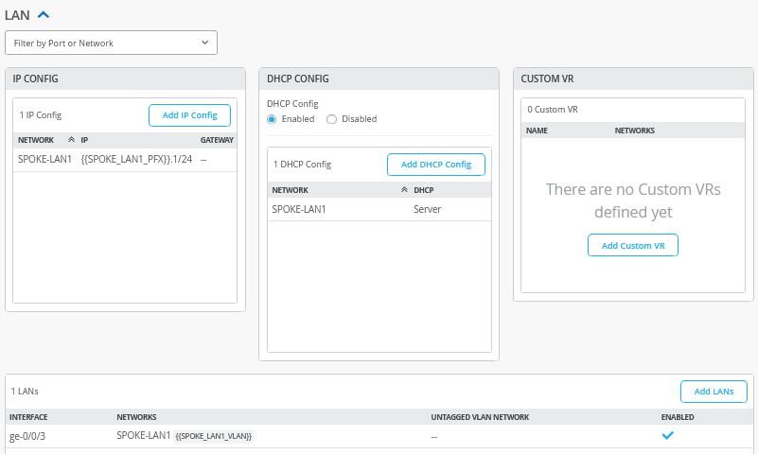Image resolution: width=758 pixels, height=454 pixels.
Task: Open the Filter by Port or Network dropdown
Action: [111, 43]
